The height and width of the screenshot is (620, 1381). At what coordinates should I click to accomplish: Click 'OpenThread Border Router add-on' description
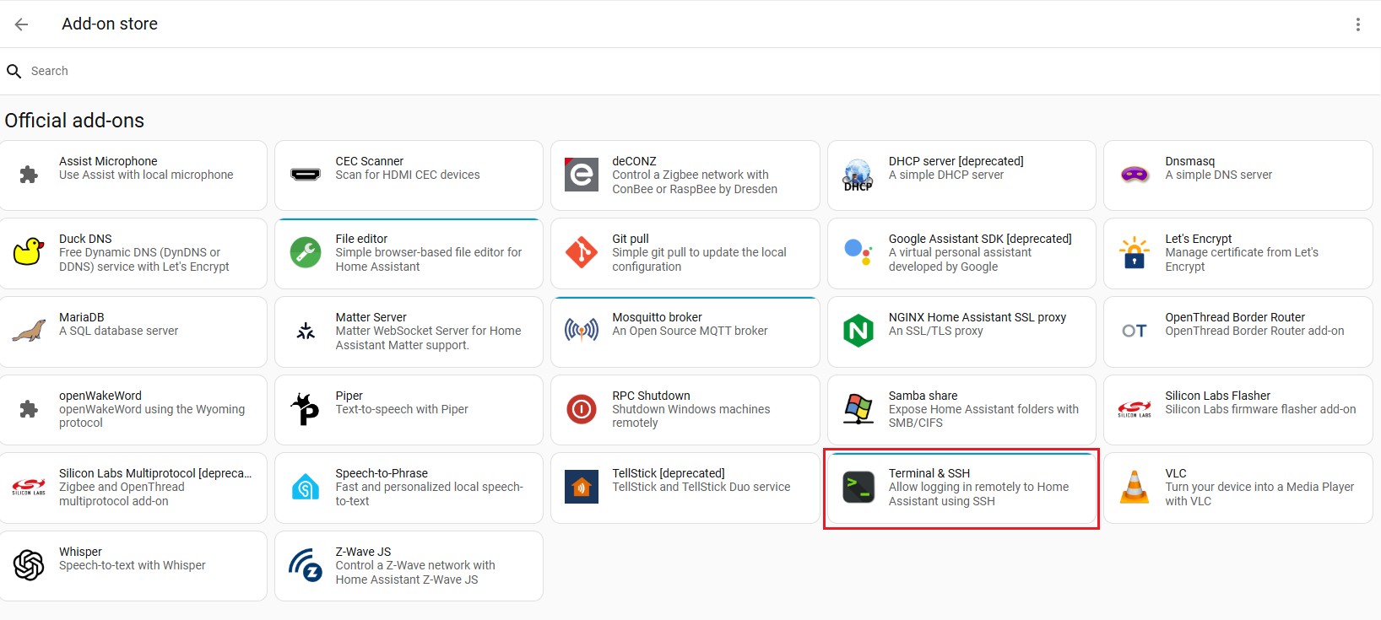(1254, 331)
